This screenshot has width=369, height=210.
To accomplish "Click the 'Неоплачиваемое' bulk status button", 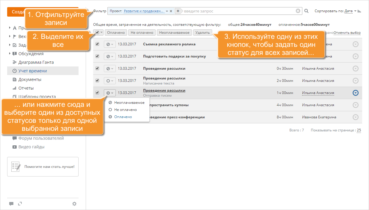I will (x=174, y=33).
